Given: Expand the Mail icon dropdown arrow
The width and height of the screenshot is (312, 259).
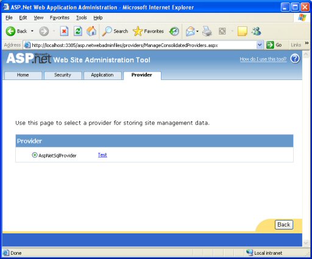Looking at the screenshot, I should tap(197, 31).
